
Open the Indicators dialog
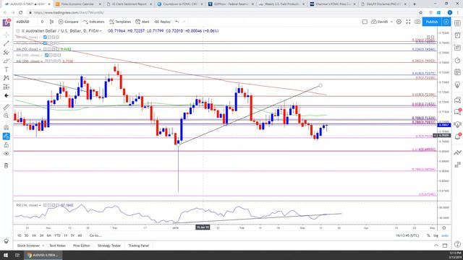(x=94, y=22)
